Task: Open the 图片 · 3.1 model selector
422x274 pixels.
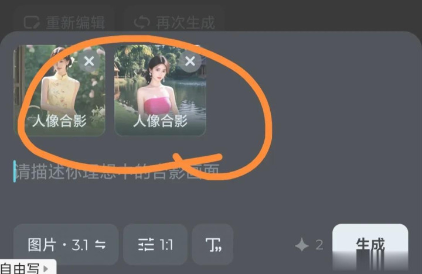Action: 66,245
